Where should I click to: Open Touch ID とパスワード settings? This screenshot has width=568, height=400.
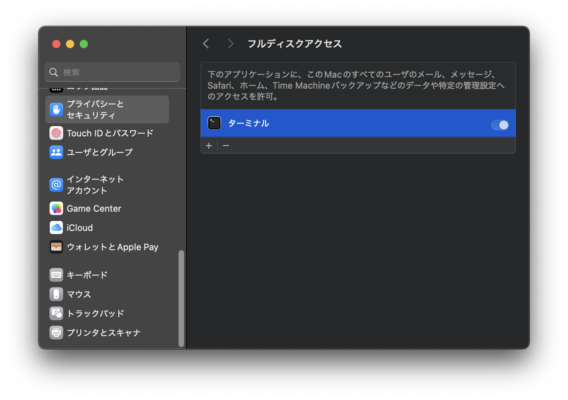tap(110, 133)
